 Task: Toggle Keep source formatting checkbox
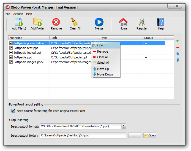click(x=13, y=111)
